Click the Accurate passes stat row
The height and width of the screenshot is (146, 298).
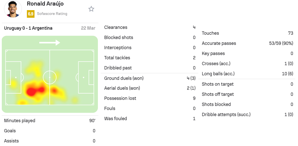click(248, 43)
